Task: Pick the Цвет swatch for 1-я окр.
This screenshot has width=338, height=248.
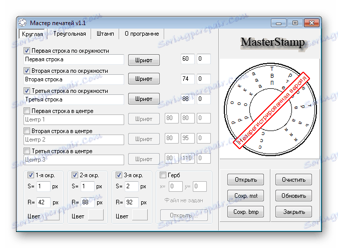Action: [52, 215]
